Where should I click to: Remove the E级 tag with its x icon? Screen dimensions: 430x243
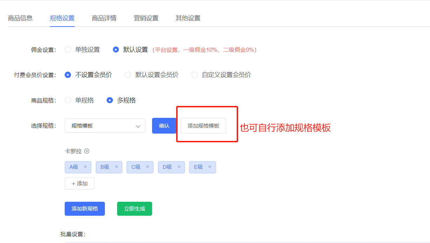click(x=210, y=167)
